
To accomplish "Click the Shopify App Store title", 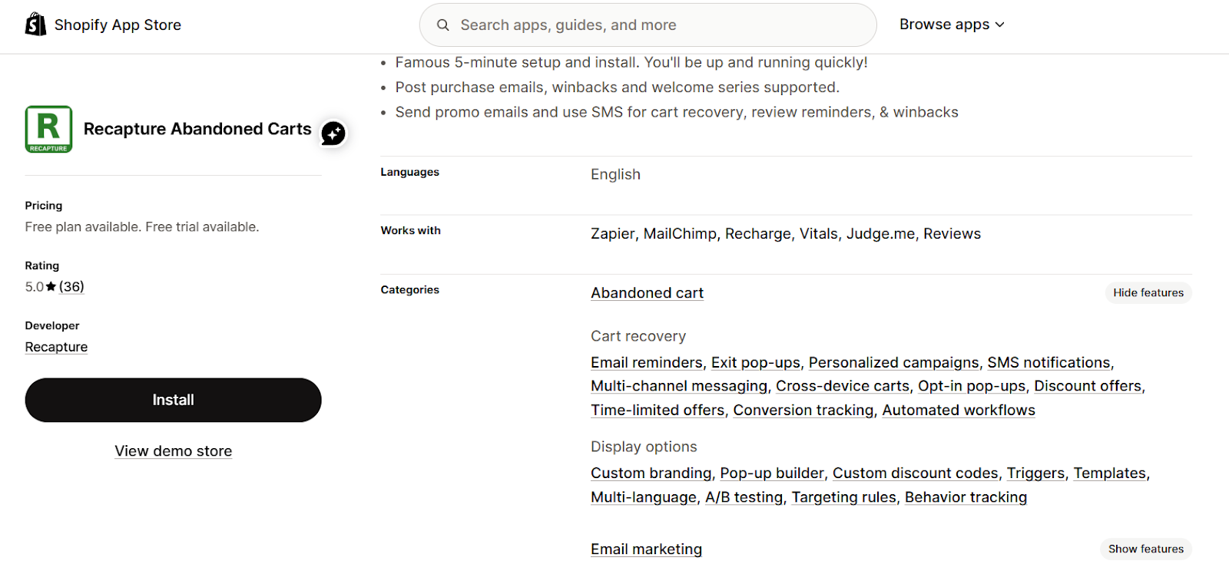I will (x=118, y=25).
